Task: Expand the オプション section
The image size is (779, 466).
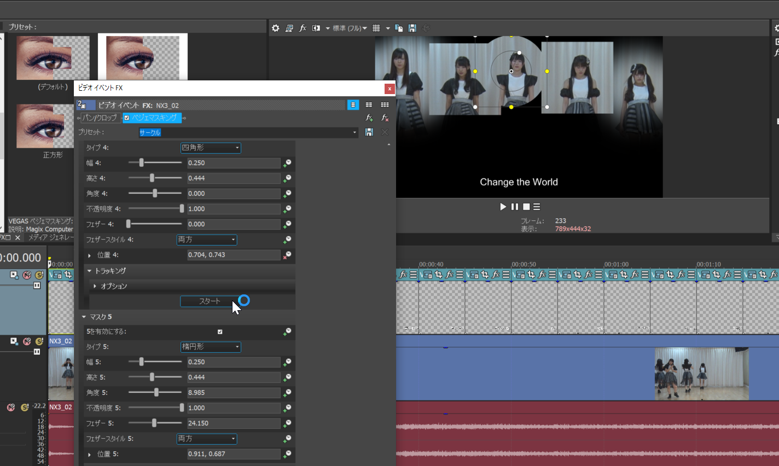Action: click(95, 286)
